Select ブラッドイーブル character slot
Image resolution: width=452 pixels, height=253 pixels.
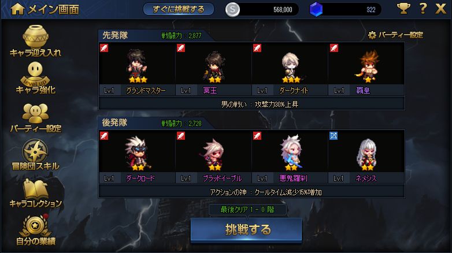[x=214, y=157]
